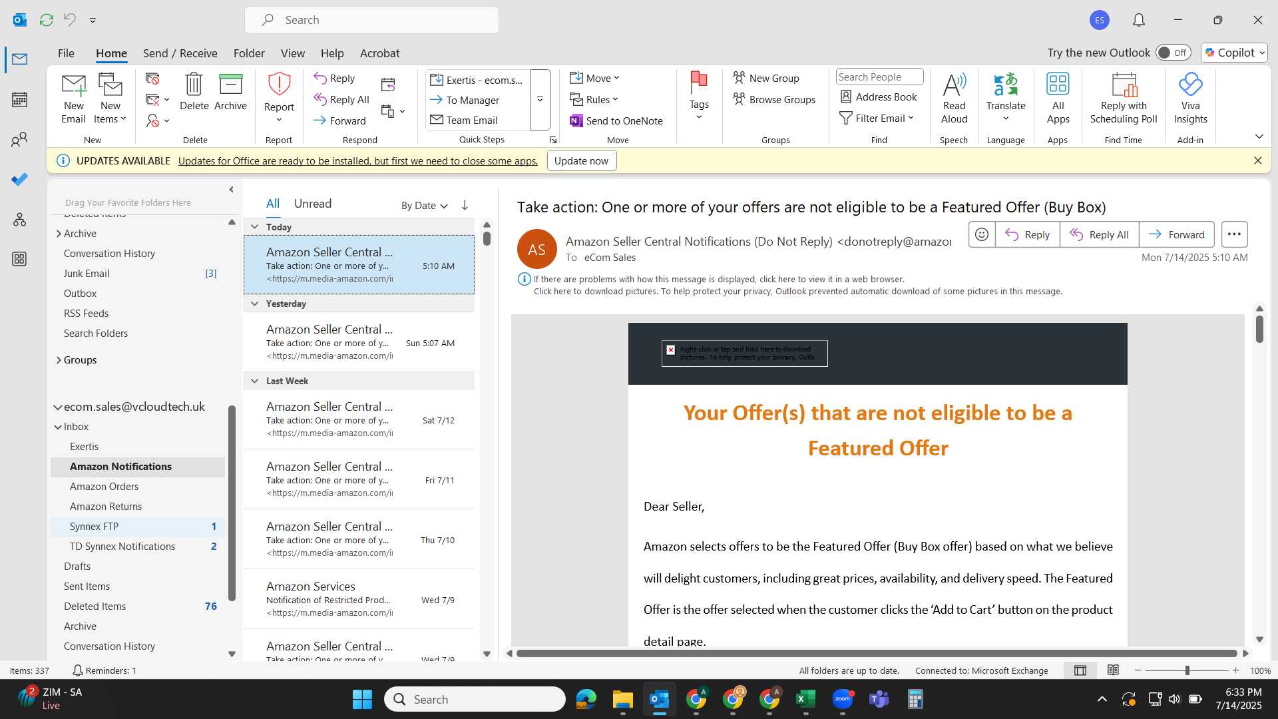
Task: Expand the Groups folder node
Action: coord(59,360)
